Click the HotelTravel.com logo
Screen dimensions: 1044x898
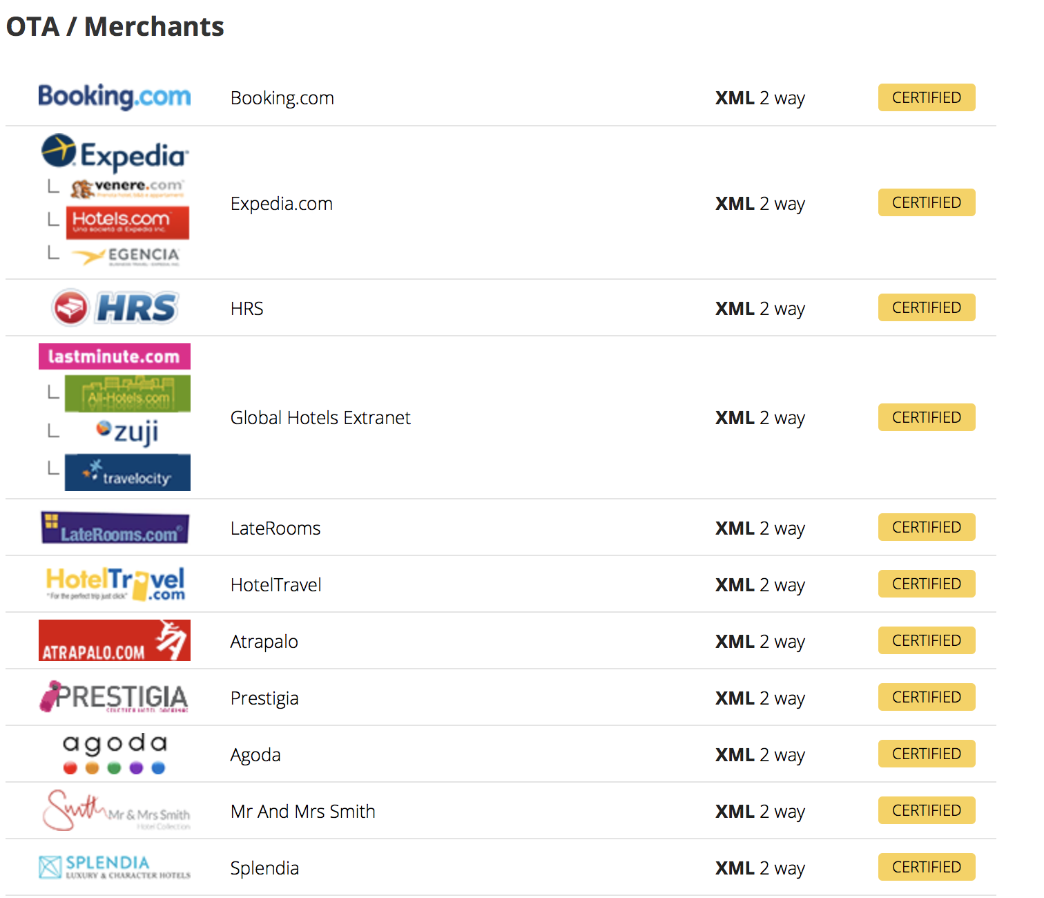click(x=115, y=584)
